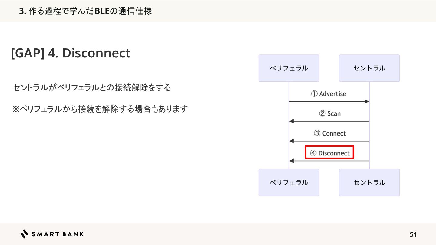Click the "② Scan" label
The height and width of the screenshot is (245, 436).
[330, 114]
